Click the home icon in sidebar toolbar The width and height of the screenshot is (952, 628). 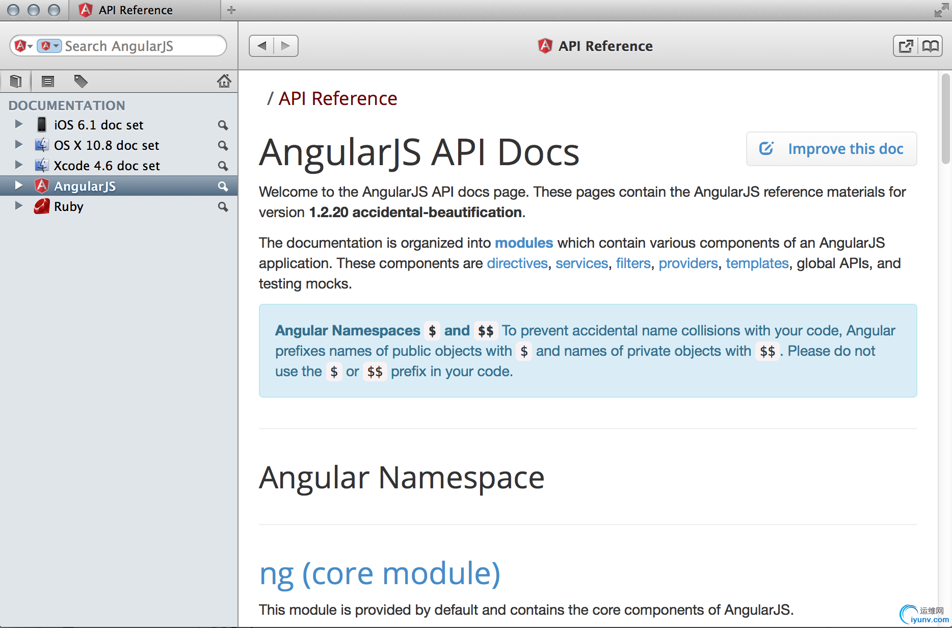pos(224,81)
